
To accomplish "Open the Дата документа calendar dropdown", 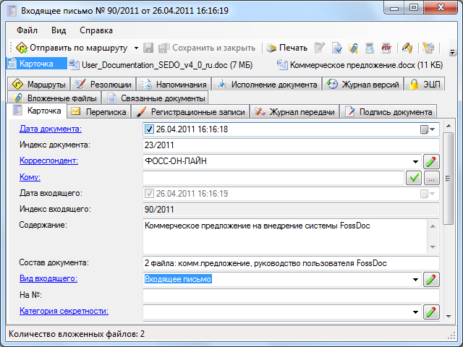I will click(x=428, y=129).
